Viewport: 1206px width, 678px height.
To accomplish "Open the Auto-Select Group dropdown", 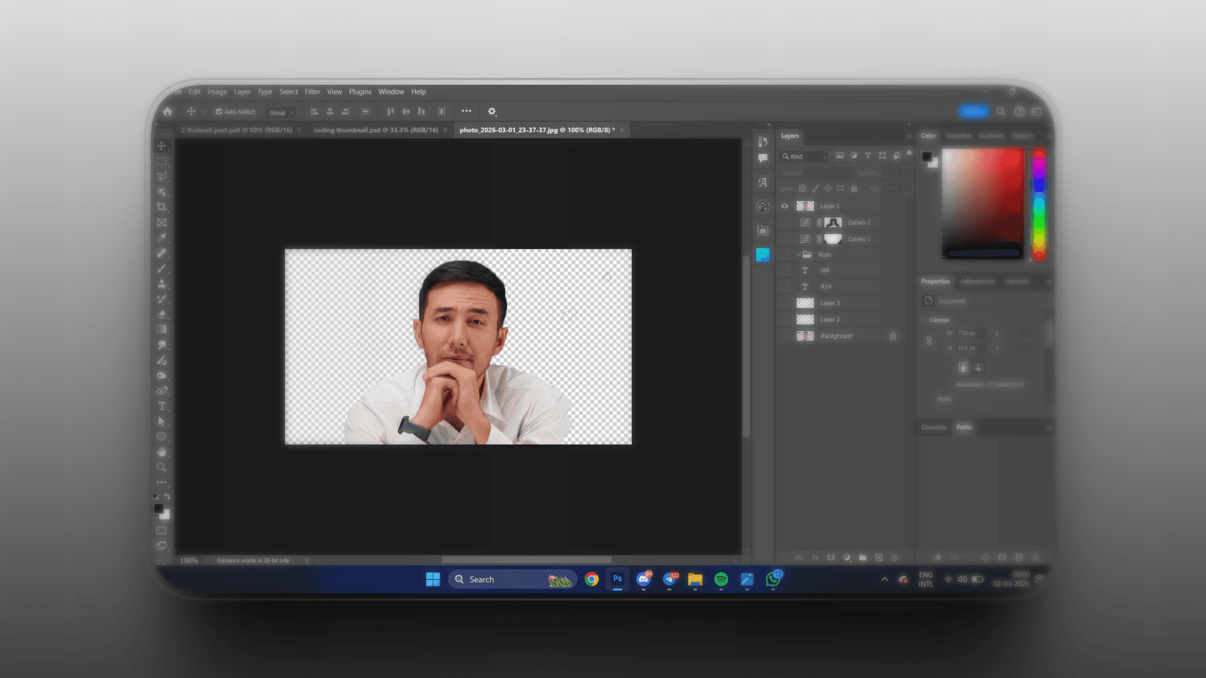I will pyautogui.click(x=281, y=112).
